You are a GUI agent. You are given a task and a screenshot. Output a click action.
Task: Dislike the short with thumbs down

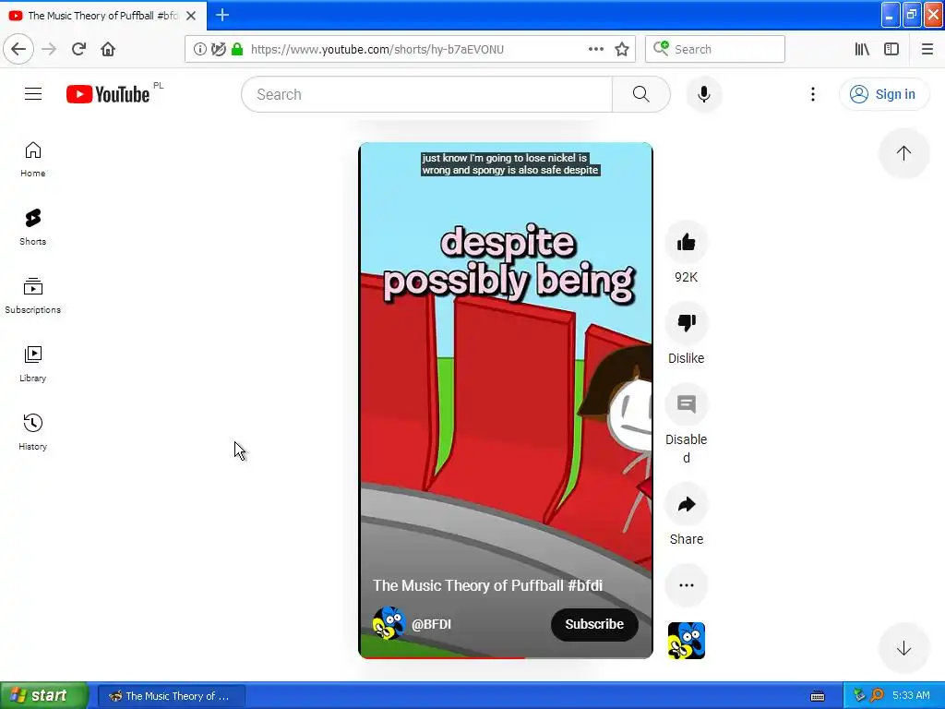click(686, 323)
